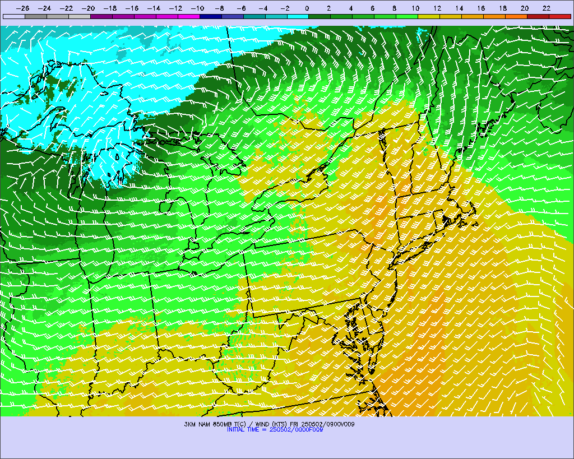Click the "-10" legend label
574x459 pixels.
197,8
